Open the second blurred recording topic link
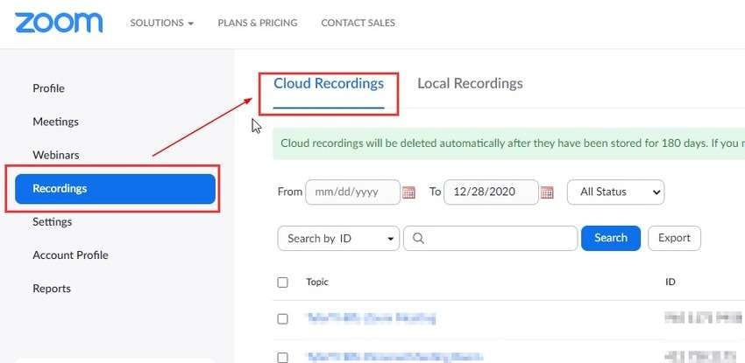Viewport: 745px width, 363px height. pyautogui.click(x=394, y=357)
